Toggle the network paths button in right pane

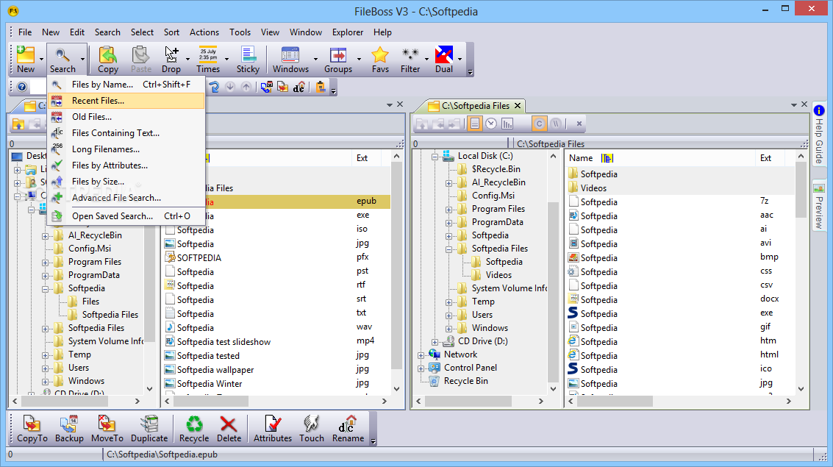pos(556,124)
